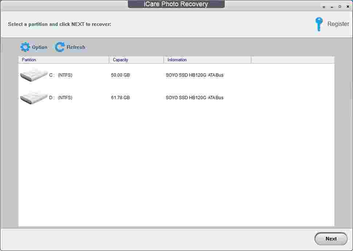Click the gear icon next to Option label
Viewport: 353px width, 251px height.
[x=25, y=47]
